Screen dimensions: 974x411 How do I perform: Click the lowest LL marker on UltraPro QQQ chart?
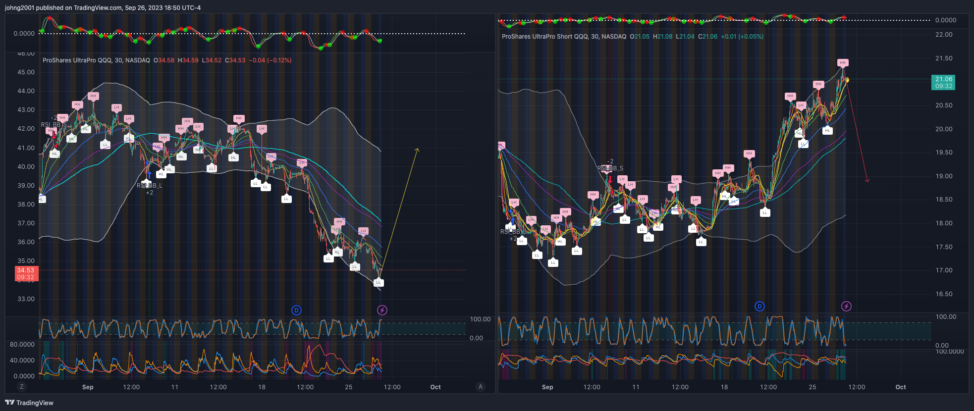click(x=379, y=282)
